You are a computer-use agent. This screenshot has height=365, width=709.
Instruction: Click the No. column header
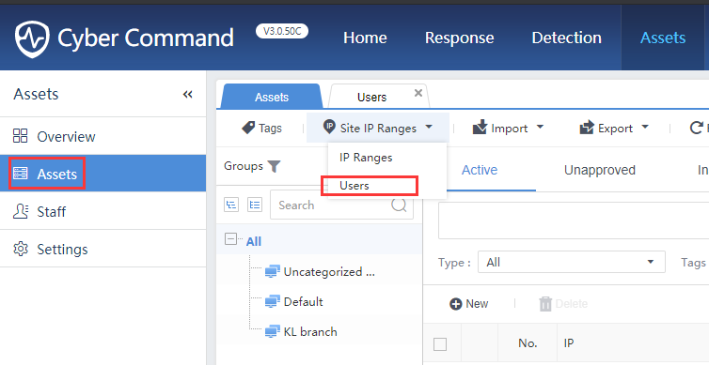click(x=528, y=343)
